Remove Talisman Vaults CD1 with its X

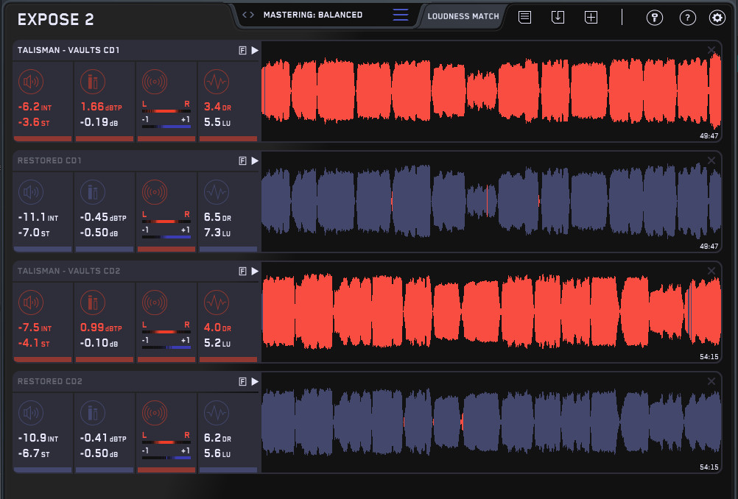(711, 50)
